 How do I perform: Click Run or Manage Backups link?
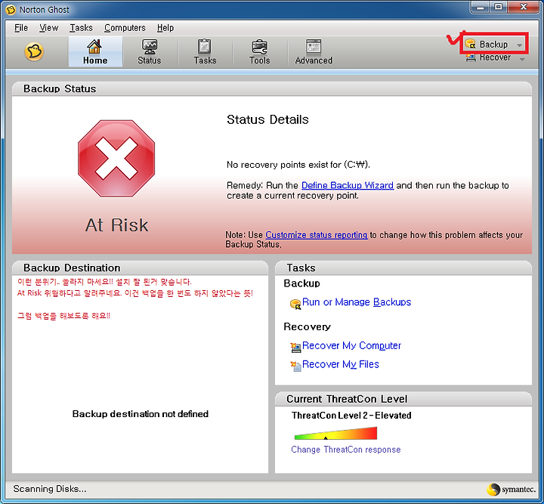[x=357, y=302]
